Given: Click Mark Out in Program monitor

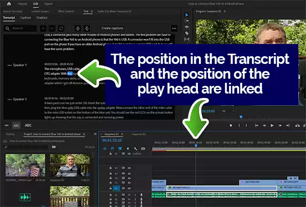Looking at the screenshot, I should [246, 126].
